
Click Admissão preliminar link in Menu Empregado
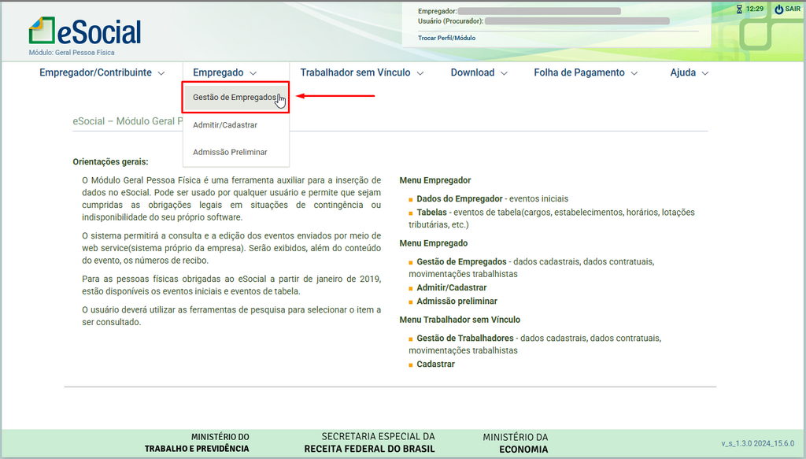pyautogui.click(x=457, y=302)
